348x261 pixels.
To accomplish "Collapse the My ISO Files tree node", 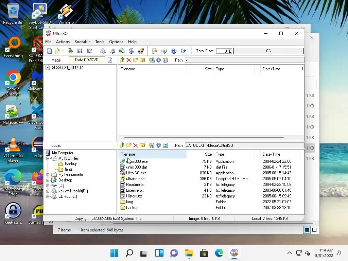I will tap(48, 158).
